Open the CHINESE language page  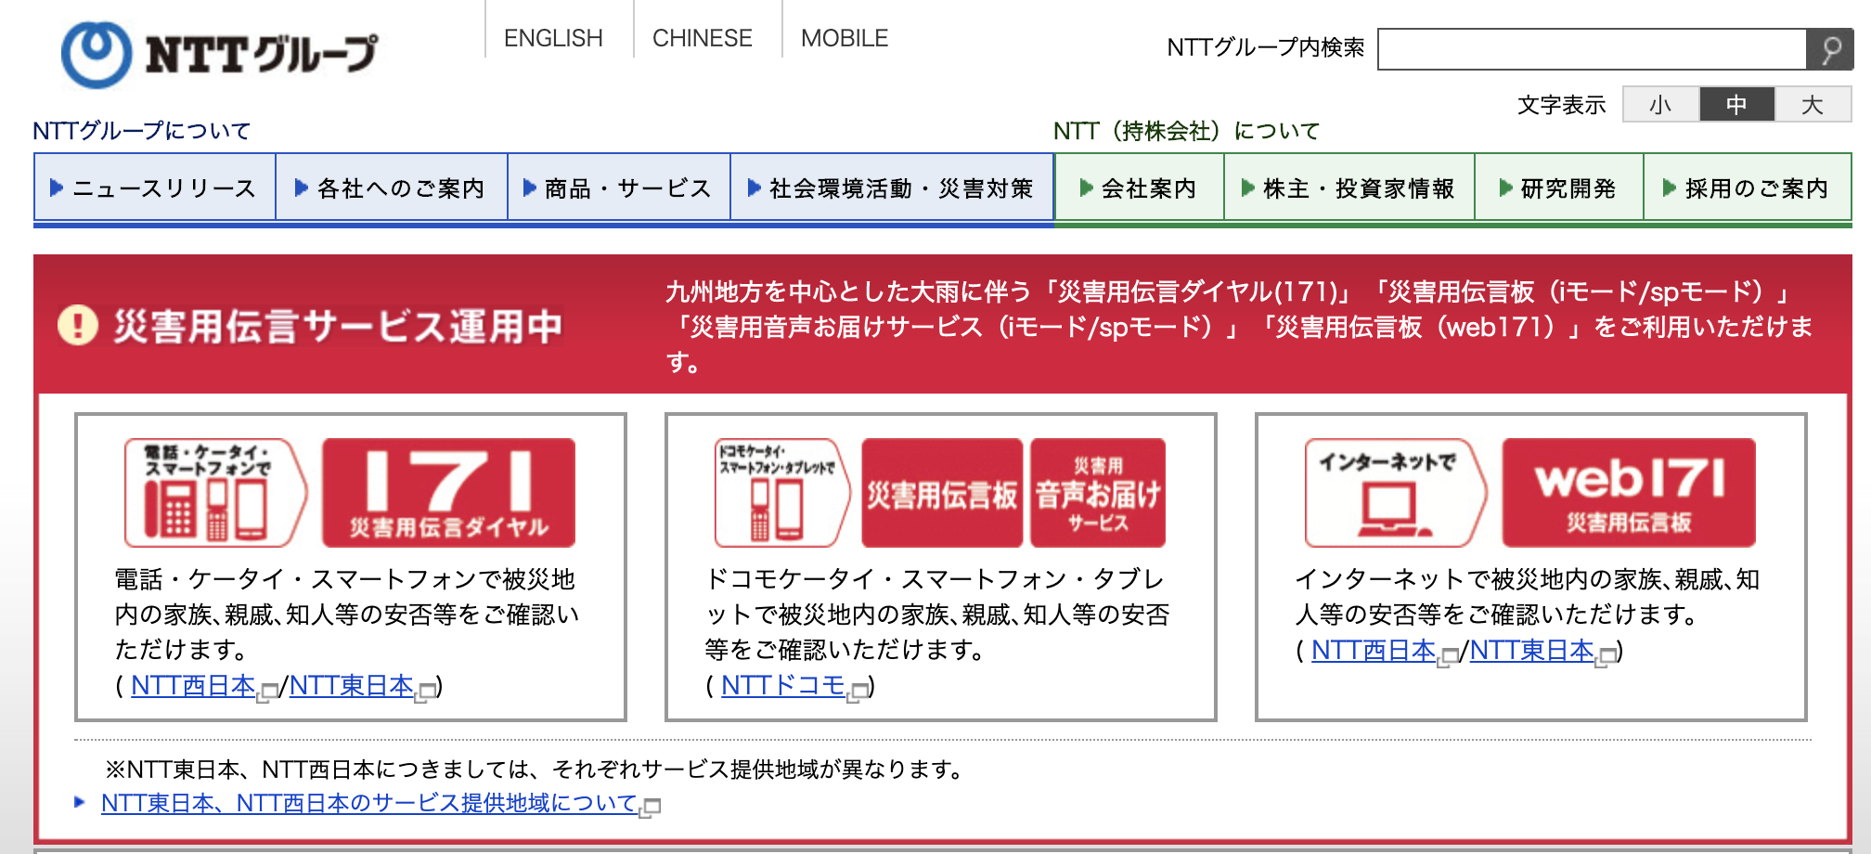pyautogui.click(x=702, y=38)
